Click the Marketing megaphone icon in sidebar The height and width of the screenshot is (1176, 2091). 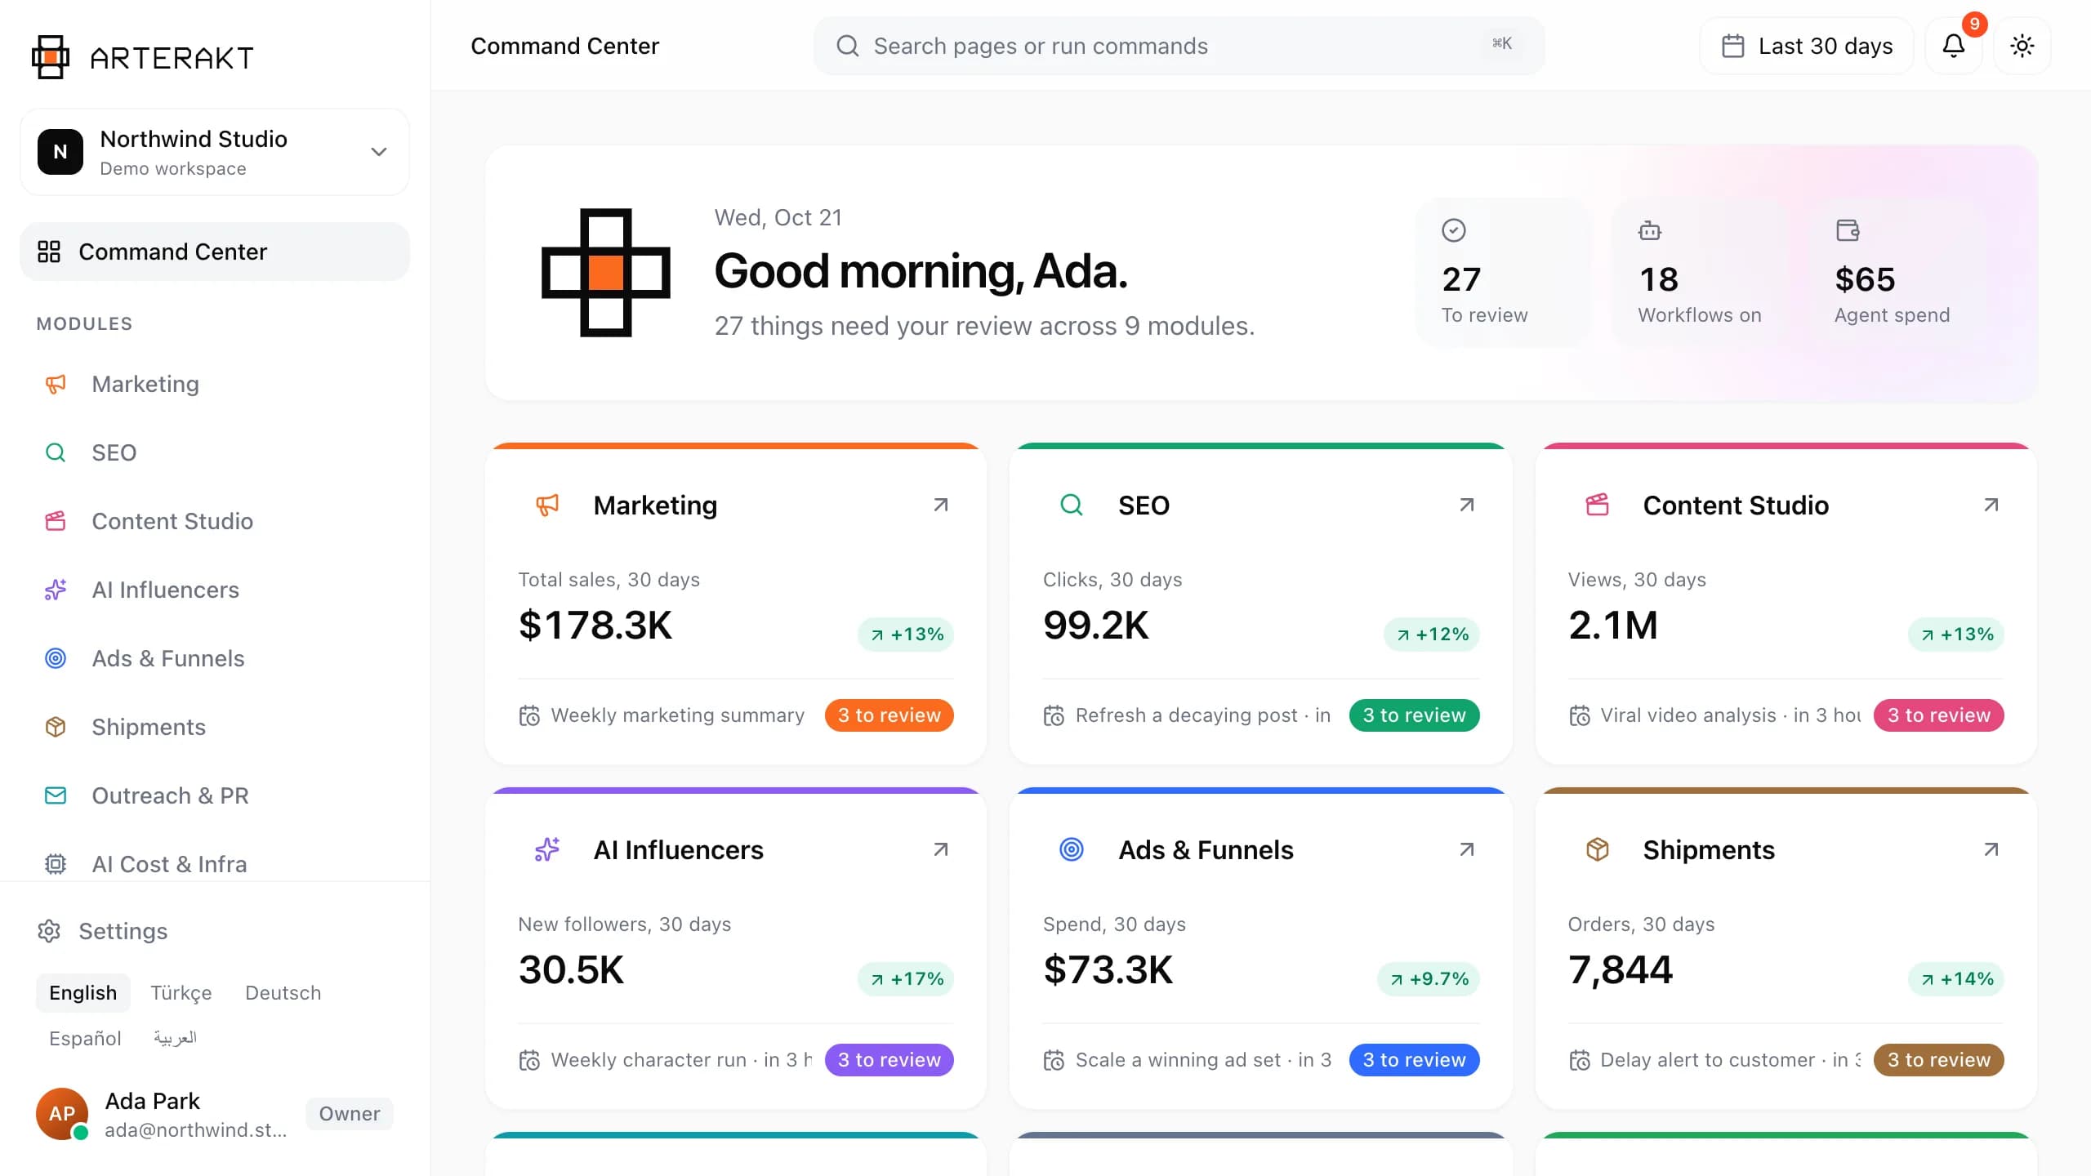(x=56, y=384)
